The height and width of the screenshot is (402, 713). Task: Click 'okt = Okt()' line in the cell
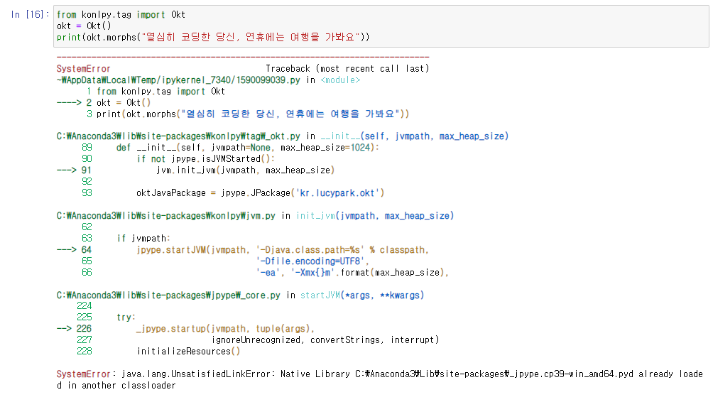click(x=84, y=26)
